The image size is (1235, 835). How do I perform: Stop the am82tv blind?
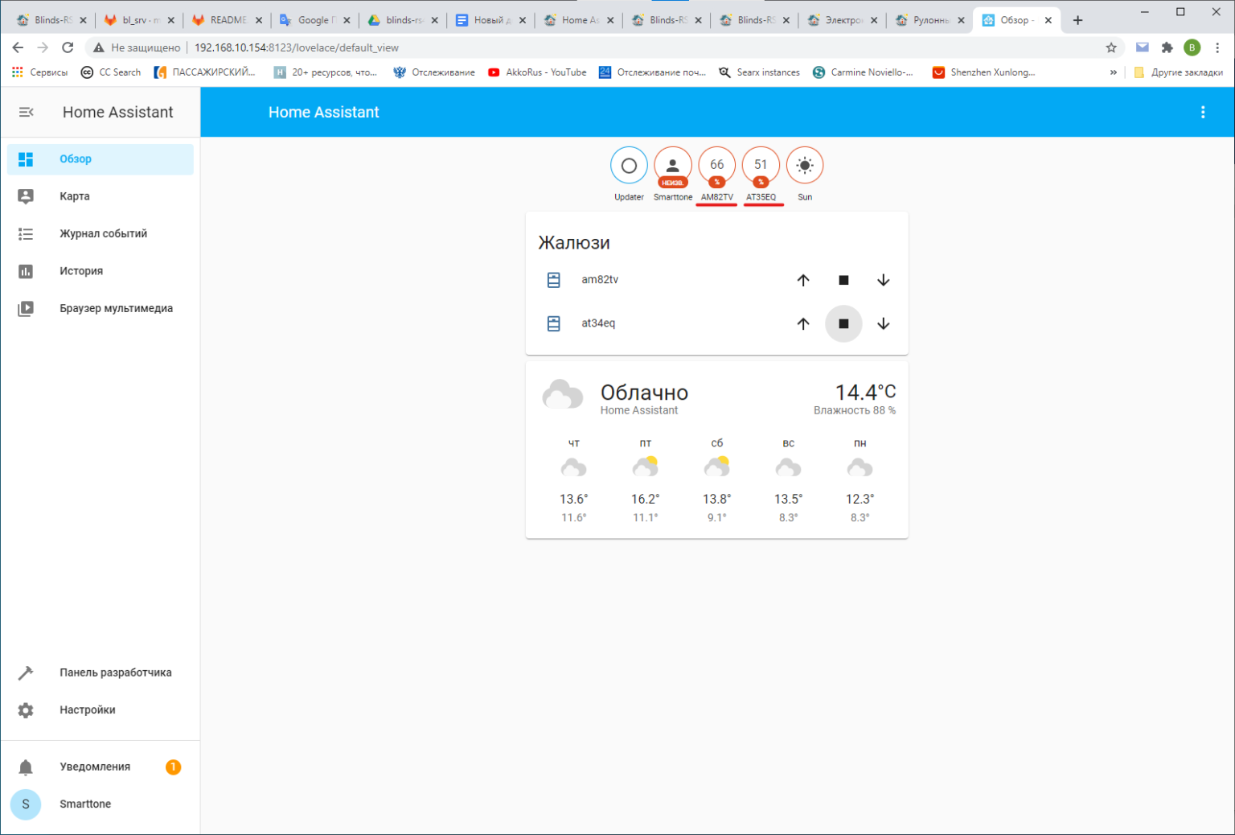(843, 280)
